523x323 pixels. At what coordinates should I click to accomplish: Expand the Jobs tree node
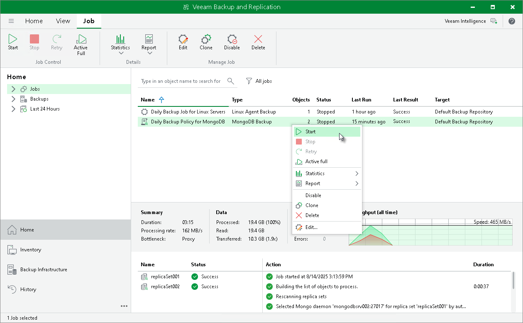(13, 89)
